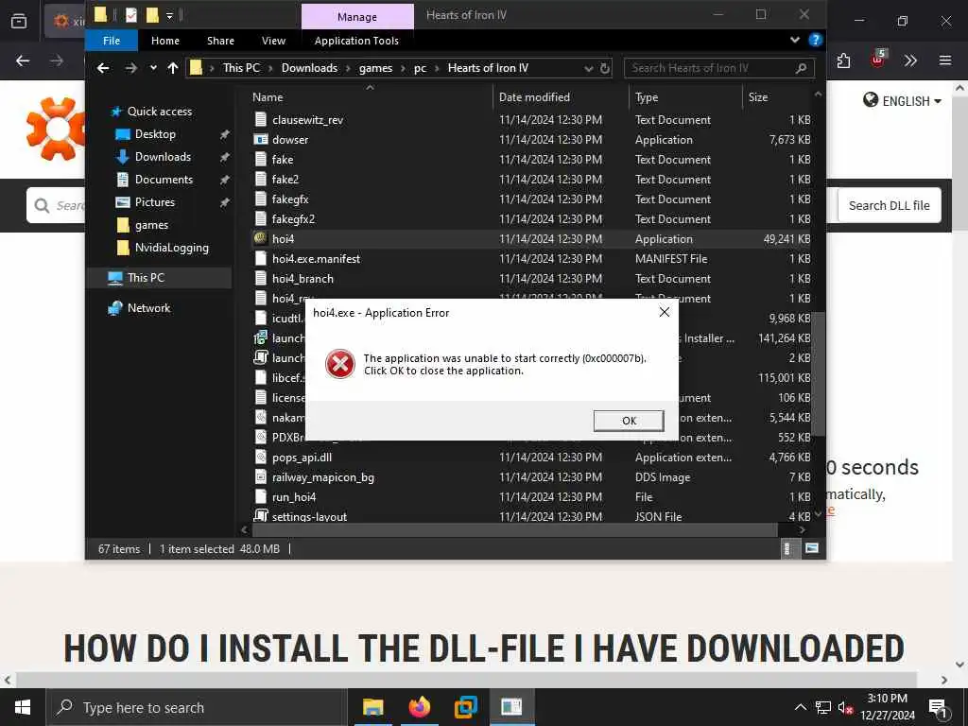The image size is (968, 726).
Task: Open Explorer help question mark icon
Action: [815, 40]
